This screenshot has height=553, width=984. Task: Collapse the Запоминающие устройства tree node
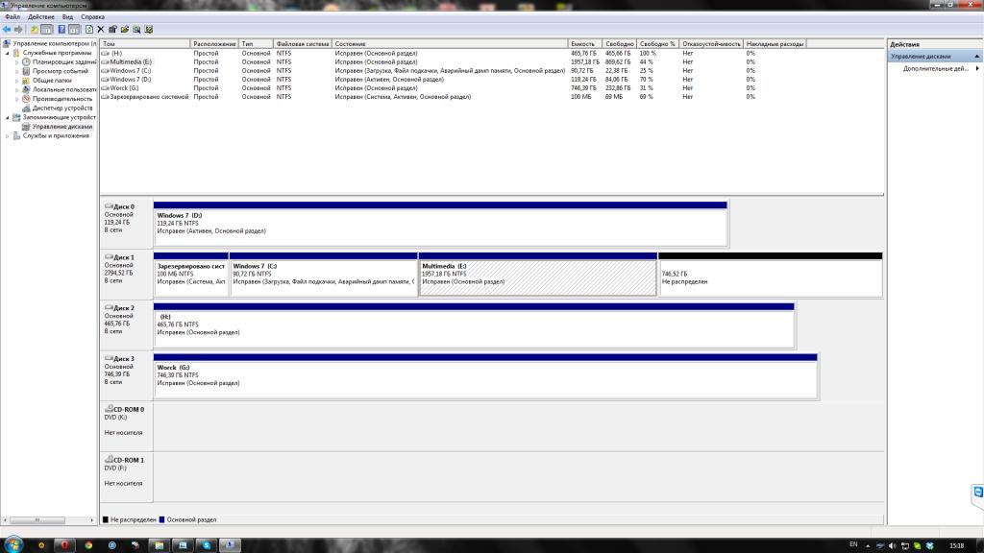click(x=8, y=117)
